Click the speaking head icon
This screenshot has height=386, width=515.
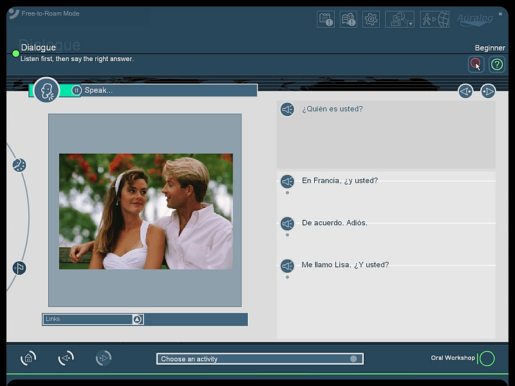(x=46, y=91)
